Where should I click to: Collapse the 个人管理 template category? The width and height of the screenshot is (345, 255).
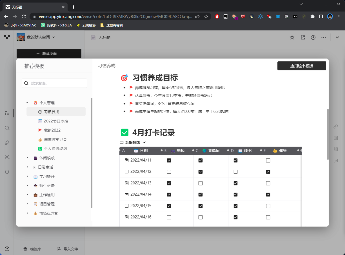point(27,103)
